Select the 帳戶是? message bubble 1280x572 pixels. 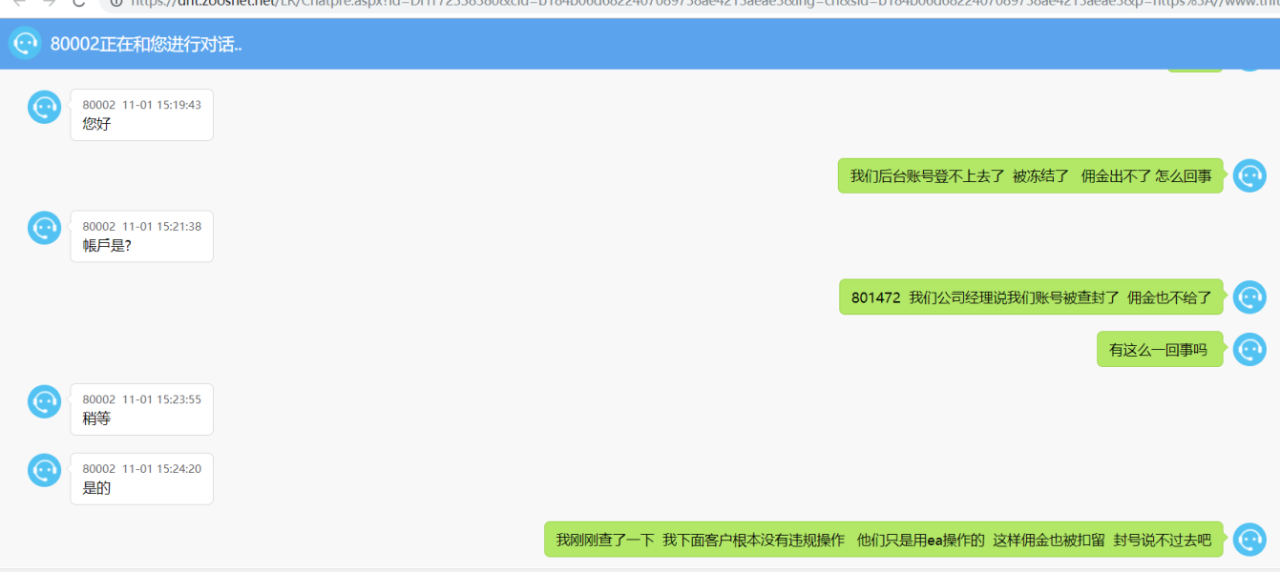pos(141,236)
